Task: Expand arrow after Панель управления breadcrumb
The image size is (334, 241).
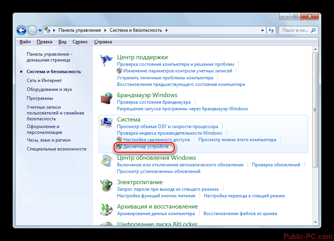Action: point(105,31)
